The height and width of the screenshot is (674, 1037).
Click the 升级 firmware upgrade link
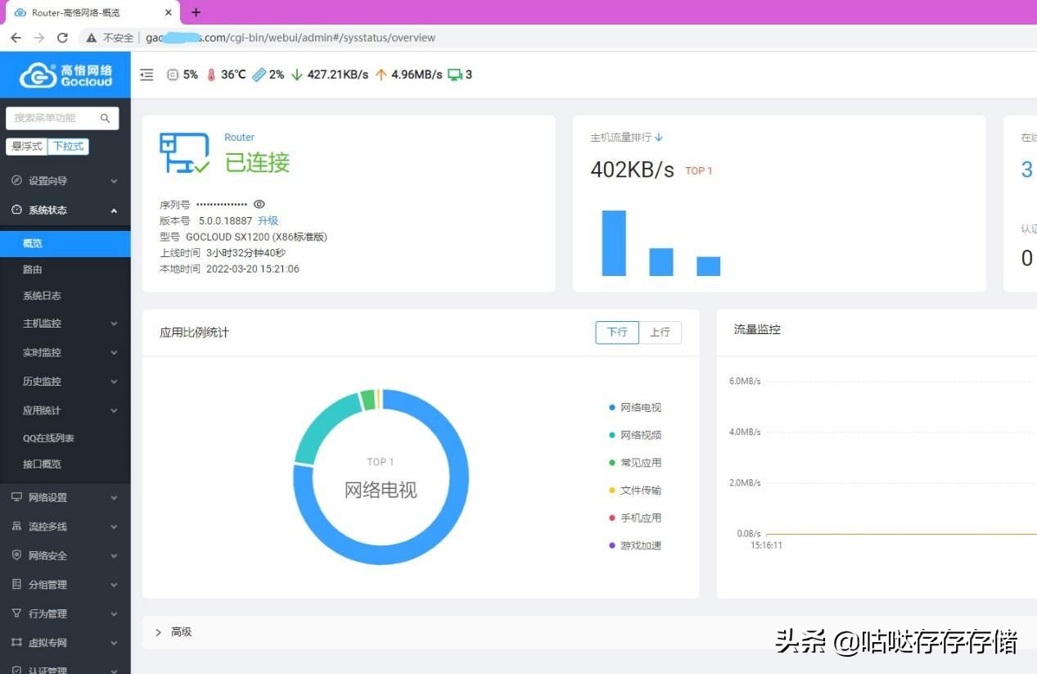[268, 219]
